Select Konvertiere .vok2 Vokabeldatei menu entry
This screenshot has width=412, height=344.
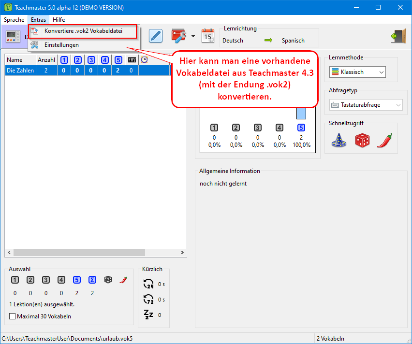click(x=83, y=31)
